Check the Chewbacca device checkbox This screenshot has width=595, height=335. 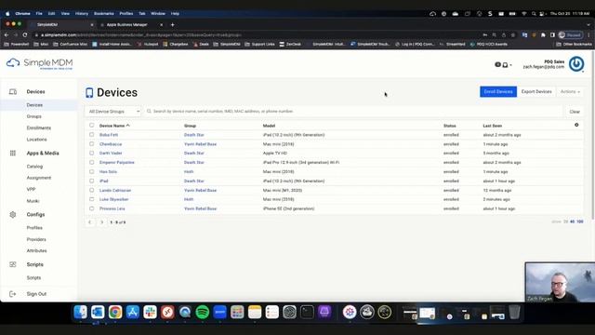(91, 144)
